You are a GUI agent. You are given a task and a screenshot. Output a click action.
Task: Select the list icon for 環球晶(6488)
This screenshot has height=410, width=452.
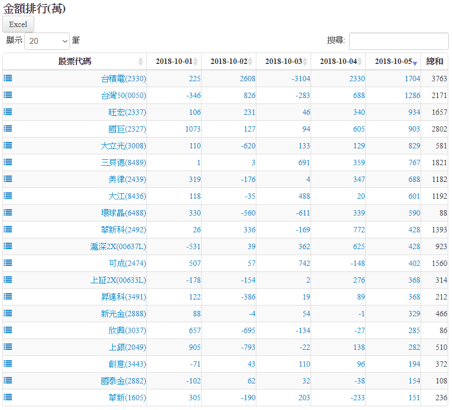point(8,212)
